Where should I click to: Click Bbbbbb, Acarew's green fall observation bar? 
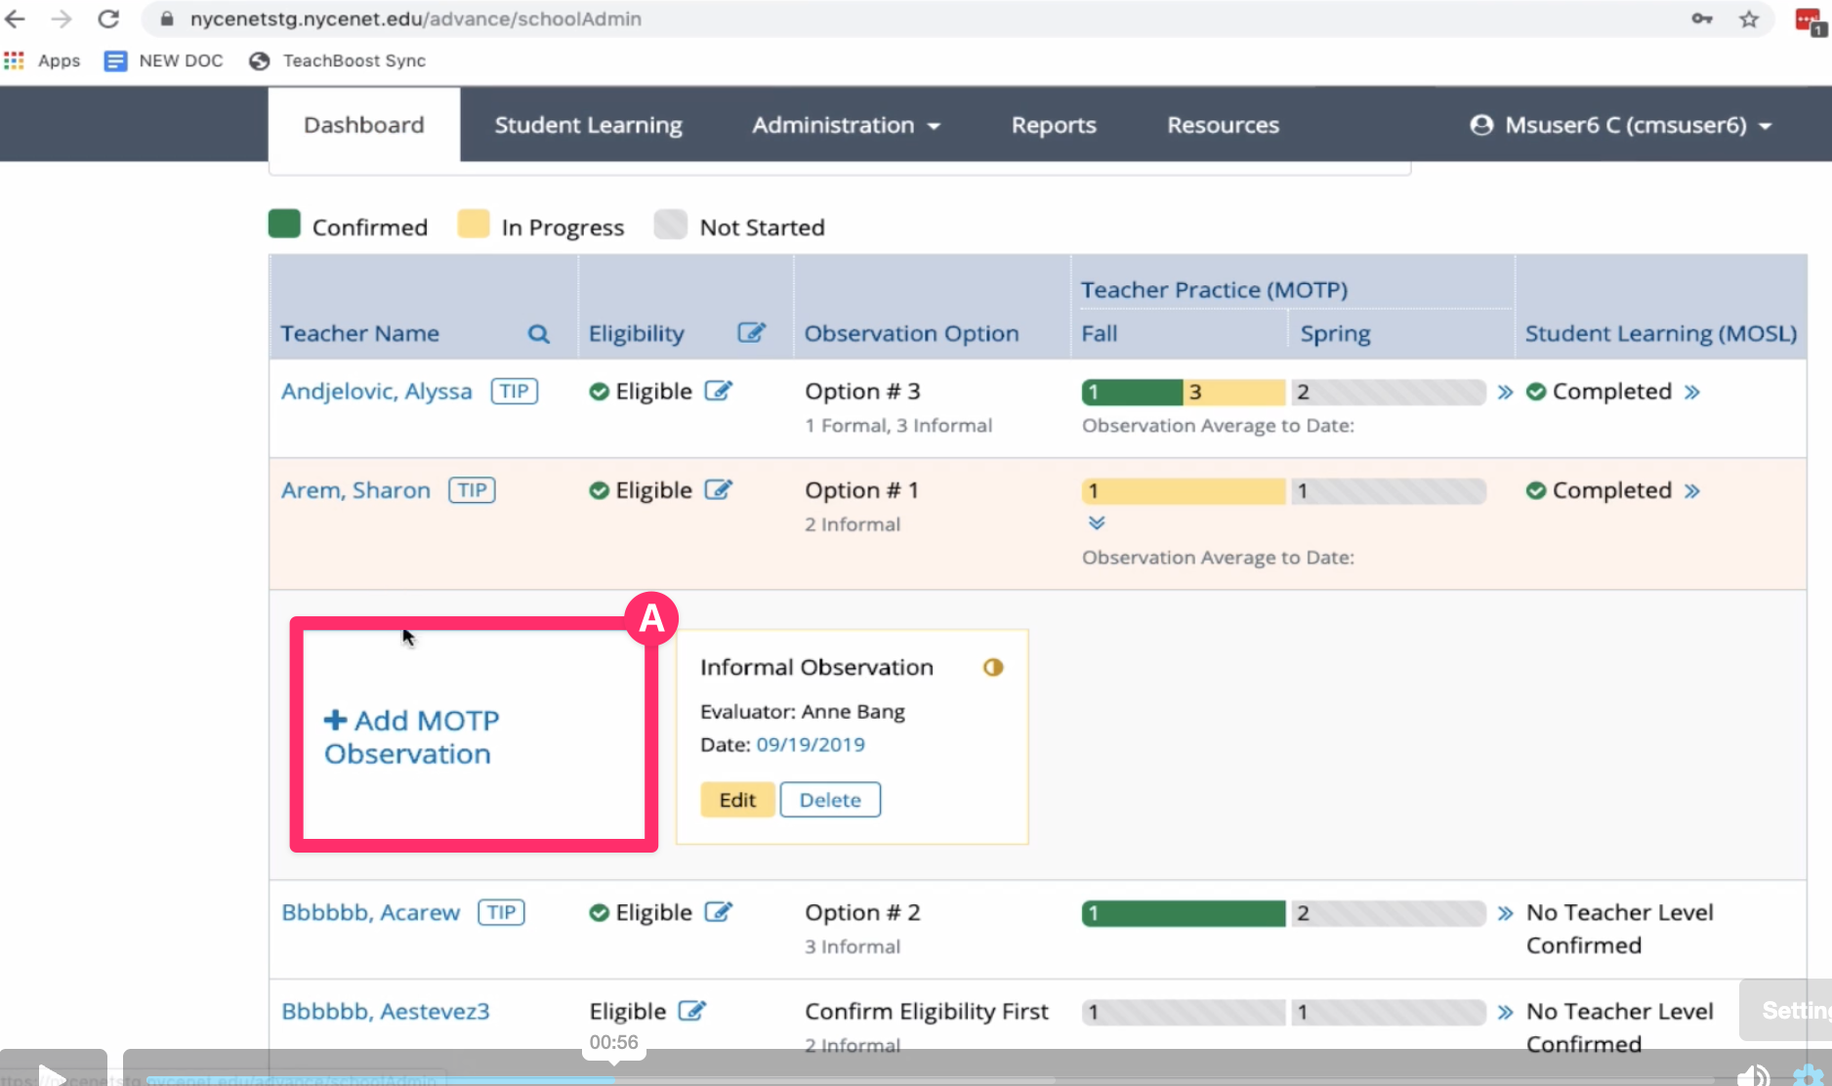point(1184,913)
